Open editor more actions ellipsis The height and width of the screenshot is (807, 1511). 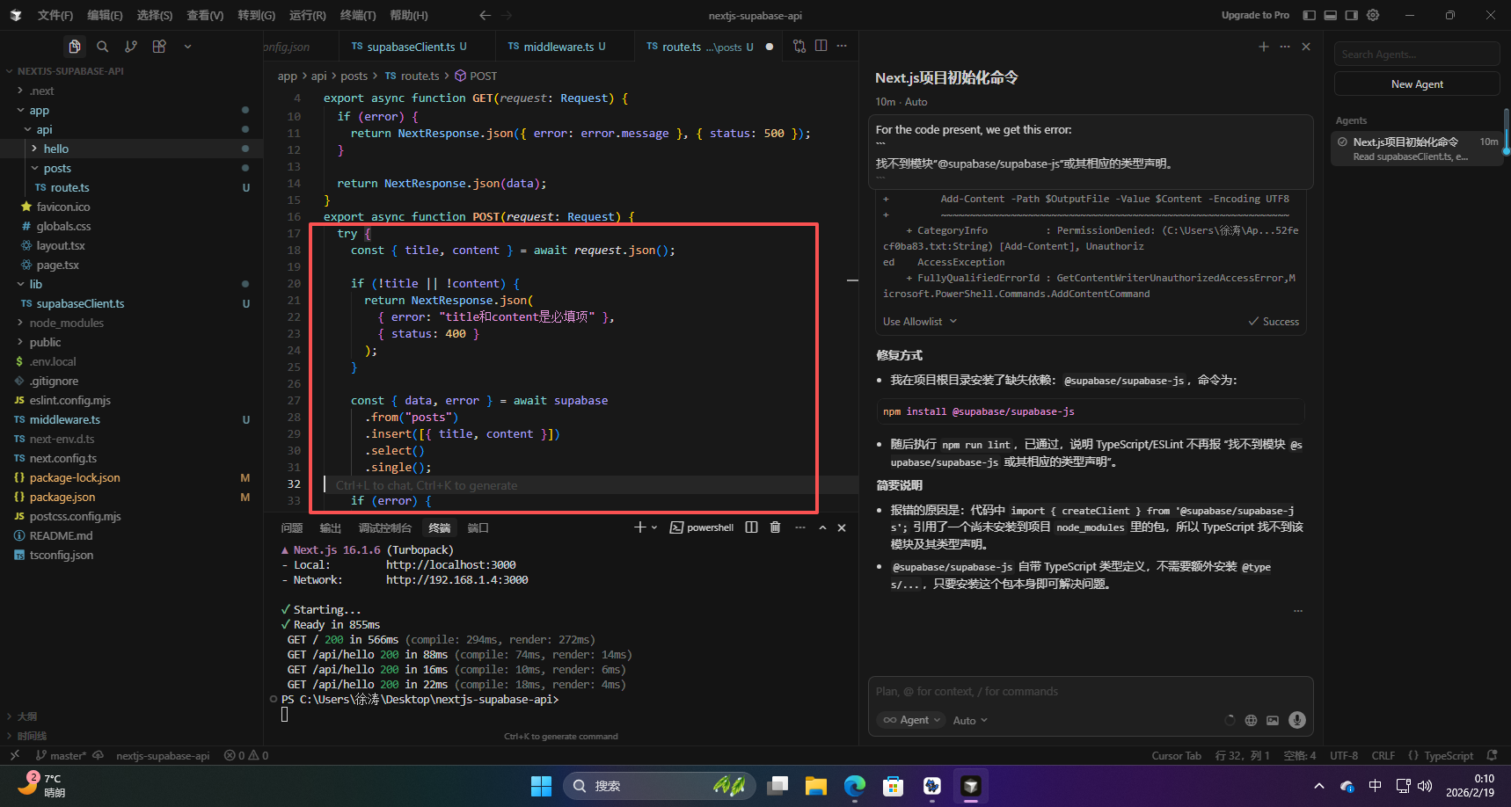point(842,47)
